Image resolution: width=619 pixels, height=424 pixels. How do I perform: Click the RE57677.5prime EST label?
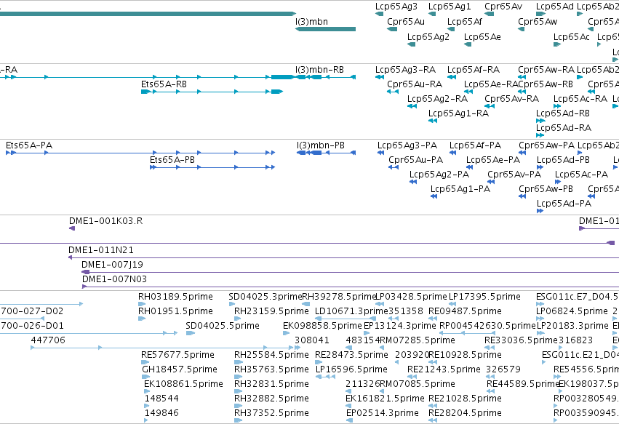click(x=177, y=355)
